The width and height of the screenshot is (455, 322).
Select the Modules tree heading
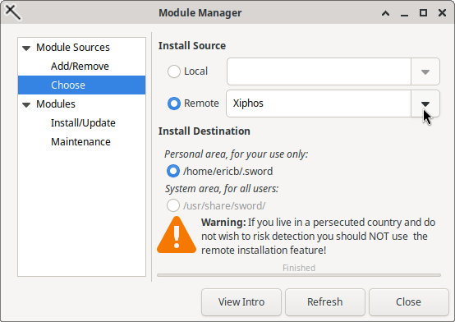pyautogui.click(x=56, y=104)
